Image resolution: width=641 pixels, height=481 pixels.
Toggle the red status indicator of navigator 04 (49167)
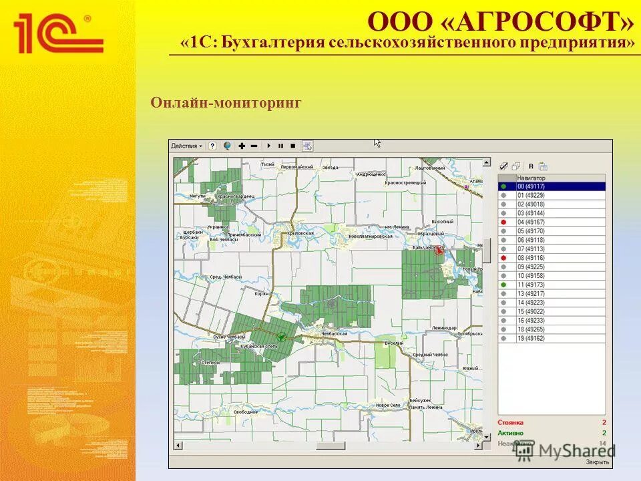click(503, 222)
